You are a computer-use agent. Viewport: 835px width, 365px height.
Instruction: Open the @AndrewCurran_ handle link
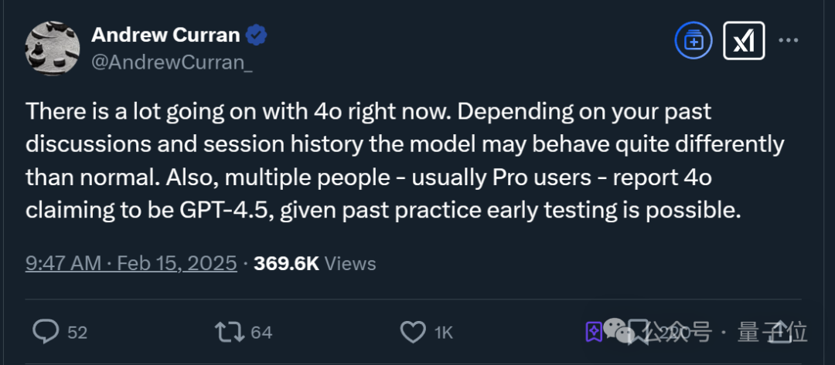click(172, 63)
